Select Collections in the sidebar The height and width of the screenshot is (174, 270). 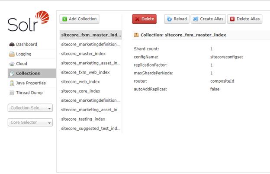click(x=32, y=74)
